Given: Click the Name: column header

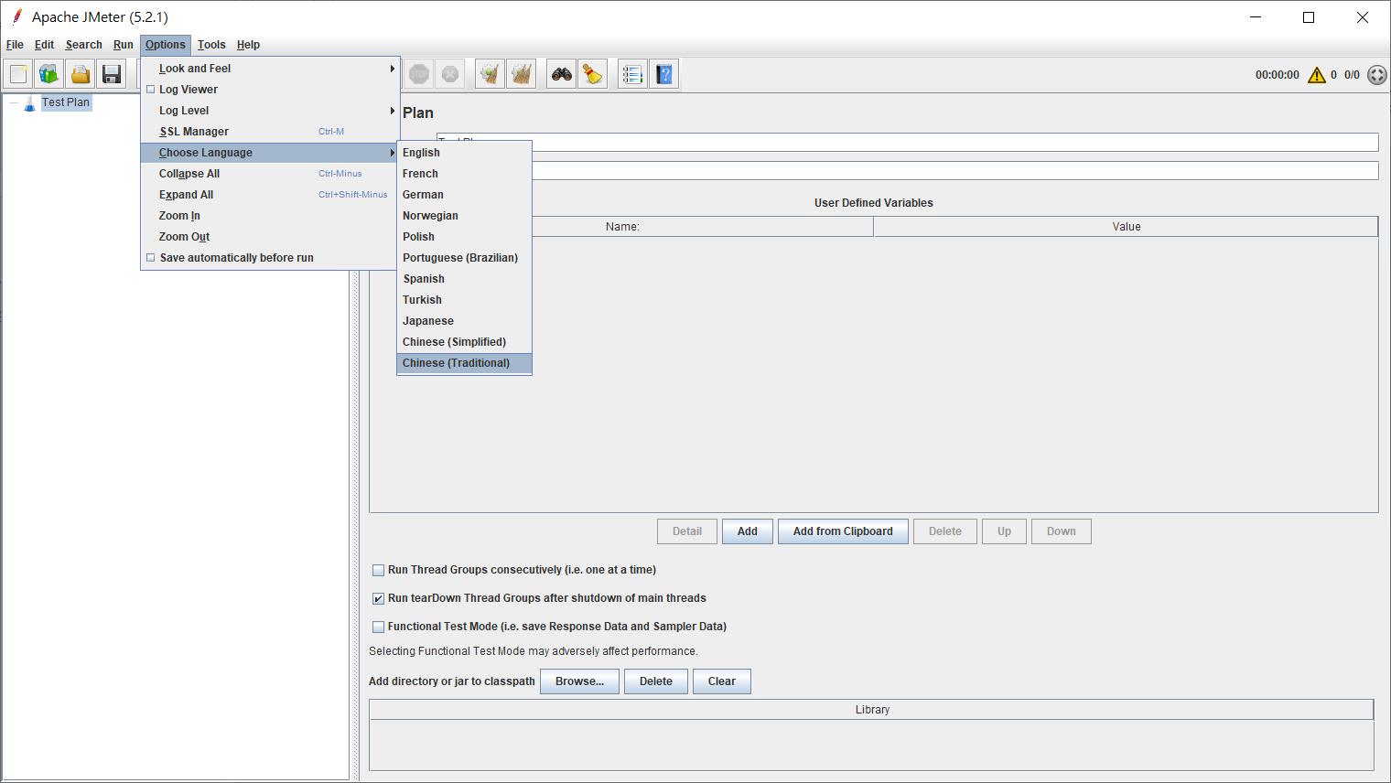Looking at the screenshot, I should (622, 227).
